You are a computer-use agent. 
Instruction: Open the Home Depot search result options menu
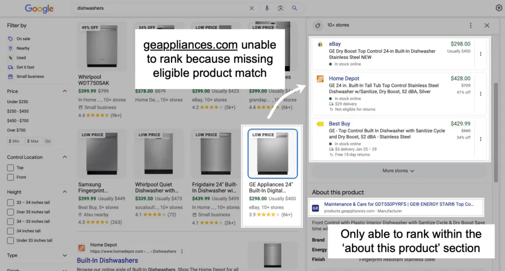coord(182,251)
